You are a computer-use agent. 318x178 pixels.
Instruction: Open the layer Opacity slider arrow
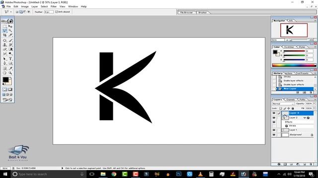(x=315, y=103)
